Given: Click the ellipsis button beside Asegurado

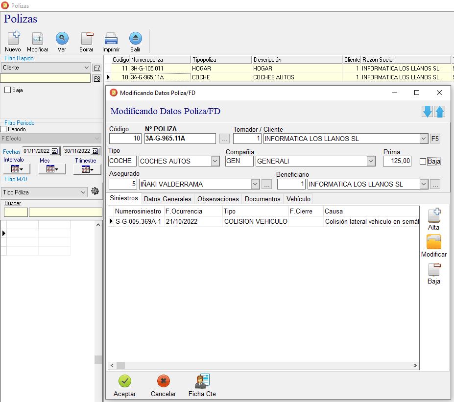Looking at the screenshot, I should (x=266, y=184).
